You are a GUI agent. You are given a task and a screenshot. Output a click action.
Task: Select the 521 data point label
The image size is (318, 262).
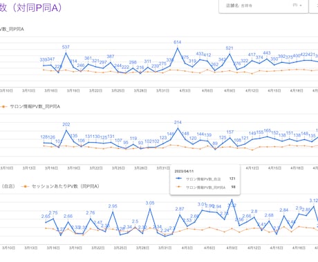tap(230, 48)
